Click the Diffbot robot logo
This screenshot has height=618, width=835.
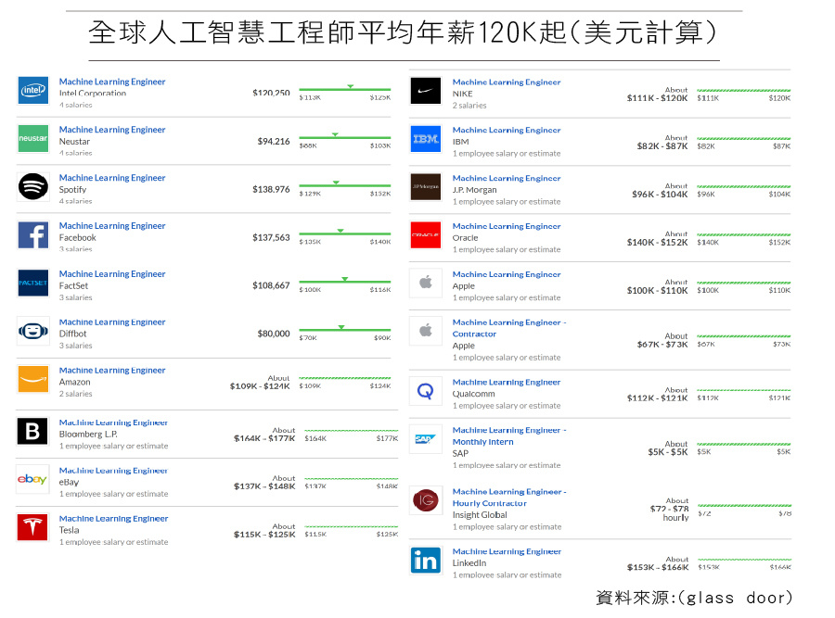(33, 332)
